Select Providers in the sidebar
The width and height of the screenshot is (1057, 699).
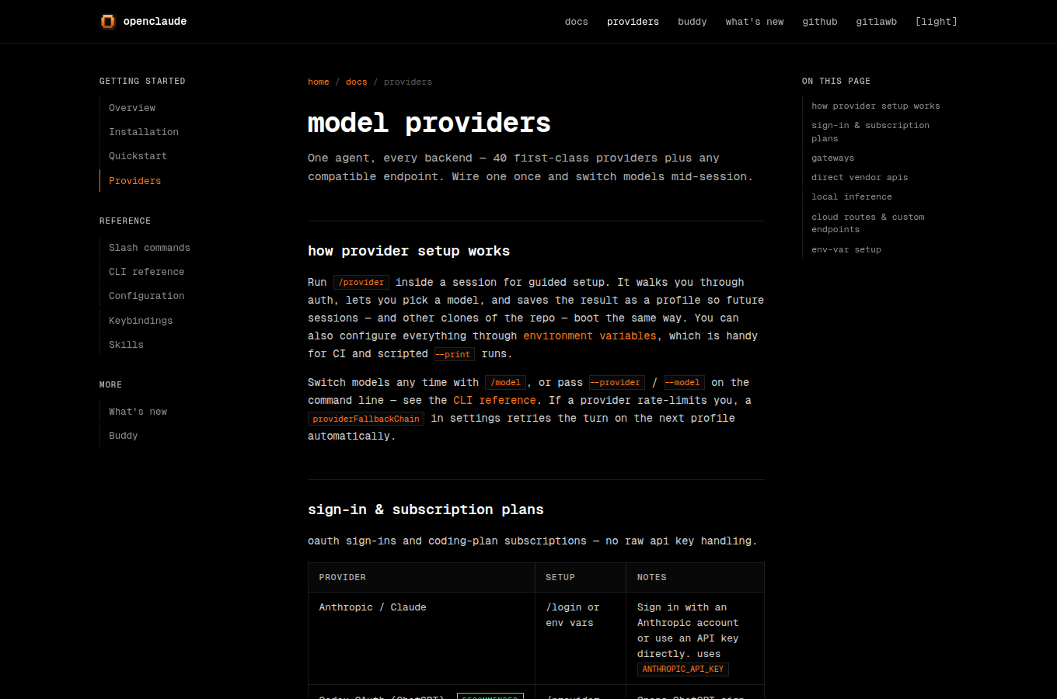point(135,181)
